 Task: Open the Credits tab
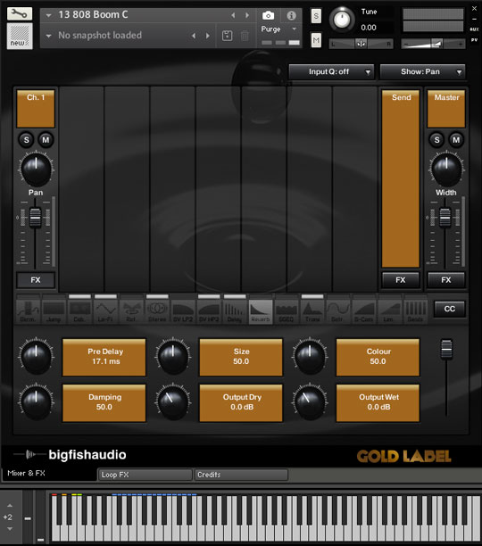(x=241, y=475)
